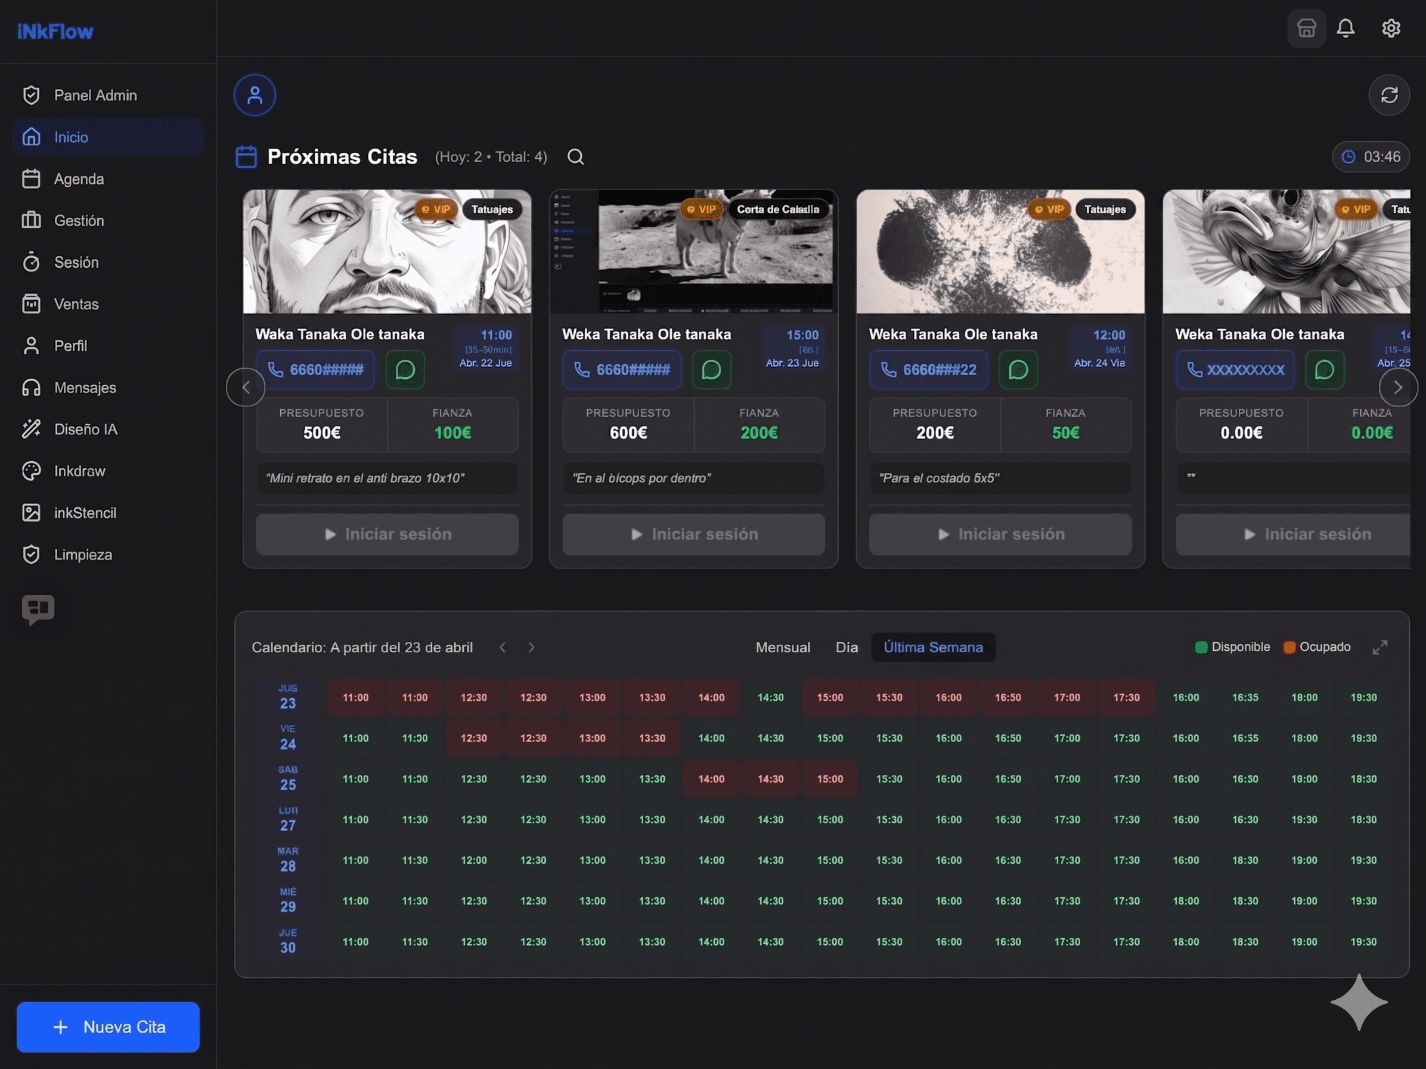Open the notifications bell

(1346, 29)
